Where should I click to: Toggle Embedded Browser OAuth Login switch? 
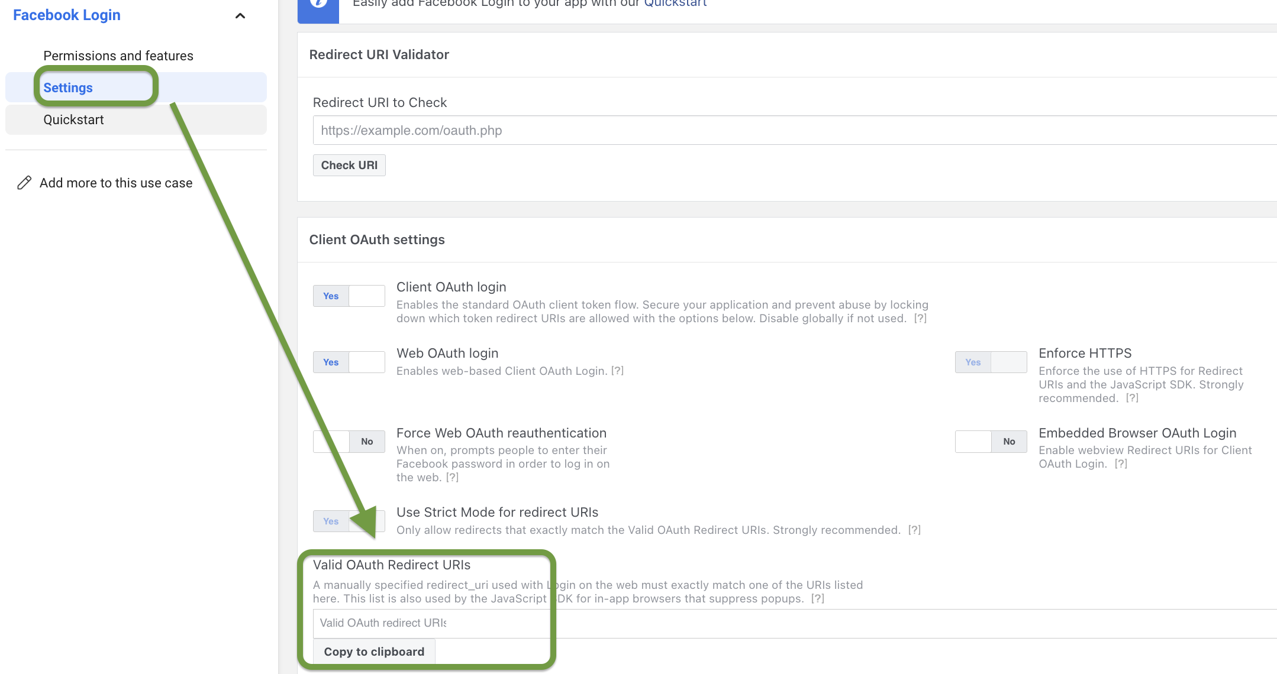pyautogui.click(x=991, y=441)
